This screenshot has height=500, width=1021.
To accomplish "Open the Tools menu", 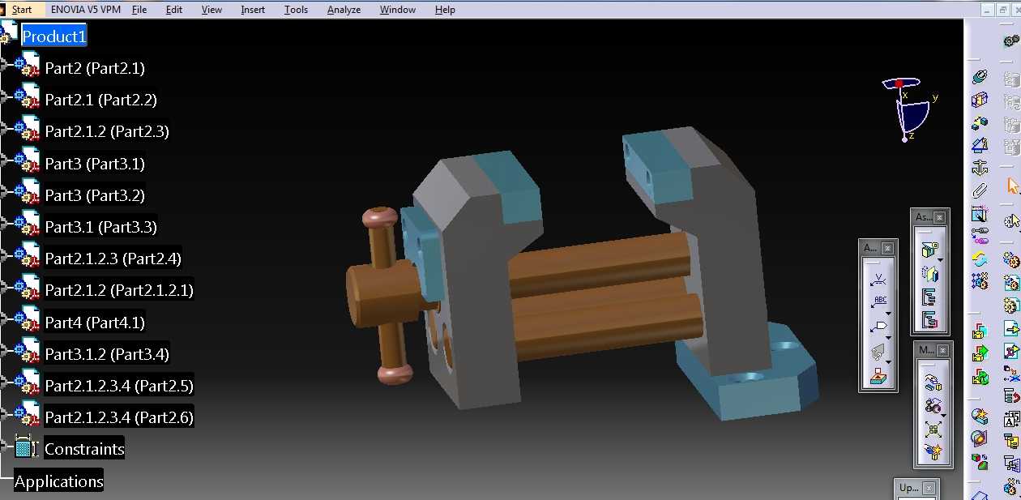I will (x=296, y=10).
